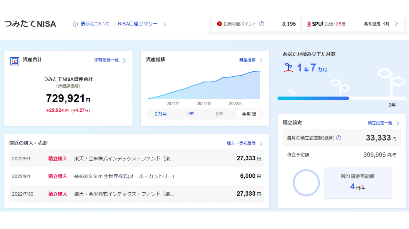The image size is (409, 229).
Task: Click 条件達成 9月 text
Action: point(377,24)
